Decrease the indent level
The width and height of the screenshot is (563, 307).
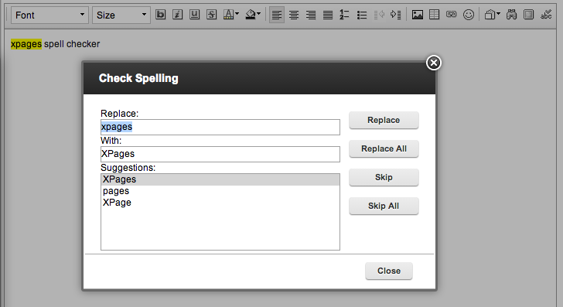(379, 15)
